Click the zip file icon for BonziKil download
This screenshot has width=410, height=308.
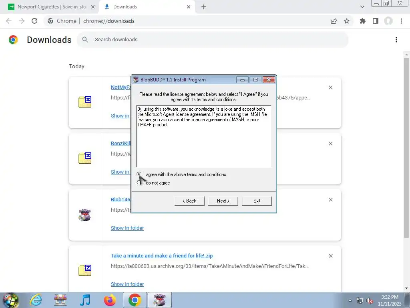pos(85,158)
